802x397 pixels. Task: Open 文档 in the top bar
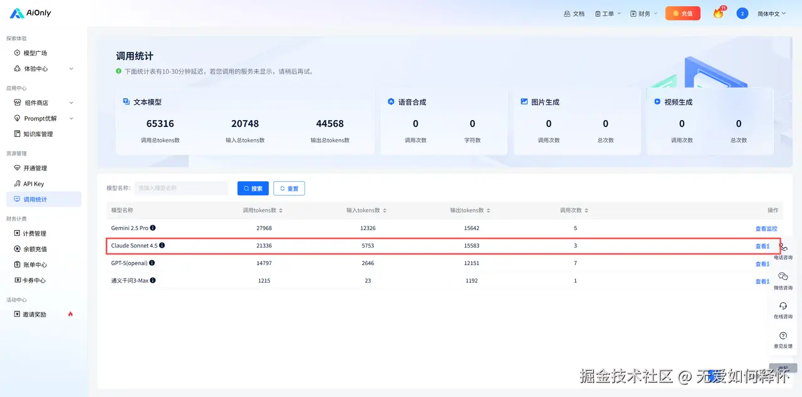coord(574,13)
